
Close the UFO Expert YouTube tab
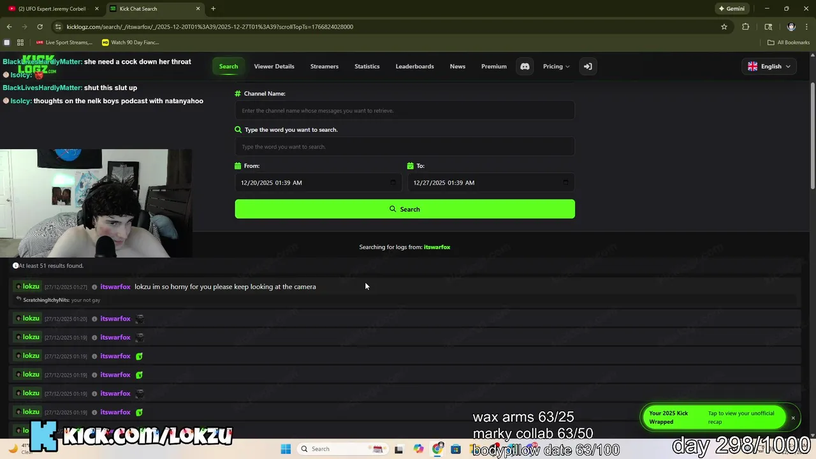coord(97,9)
